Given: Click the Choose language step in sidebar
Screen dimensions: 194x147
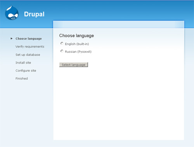Looking at the screenshot, I should [29, 39].
